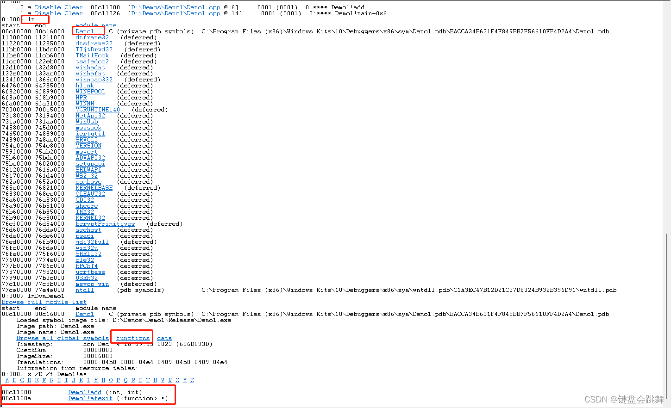
Task: Open gdi32full module link
Action: [92, 242]
